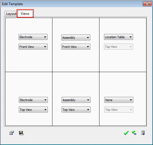Open the top-left Front View dropdown
This screenshot has width=153, height=145.
click(33, 47)
